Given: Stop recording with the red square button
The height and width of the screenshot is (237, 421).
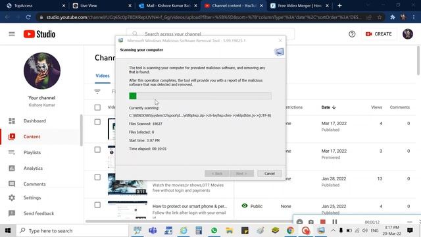Looking at the screenshot, I should tap(323, 222).
